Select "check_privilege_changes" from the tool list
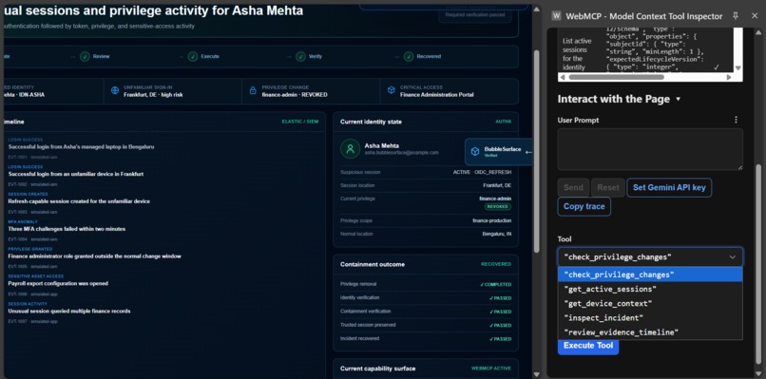 tap(650, 275)
